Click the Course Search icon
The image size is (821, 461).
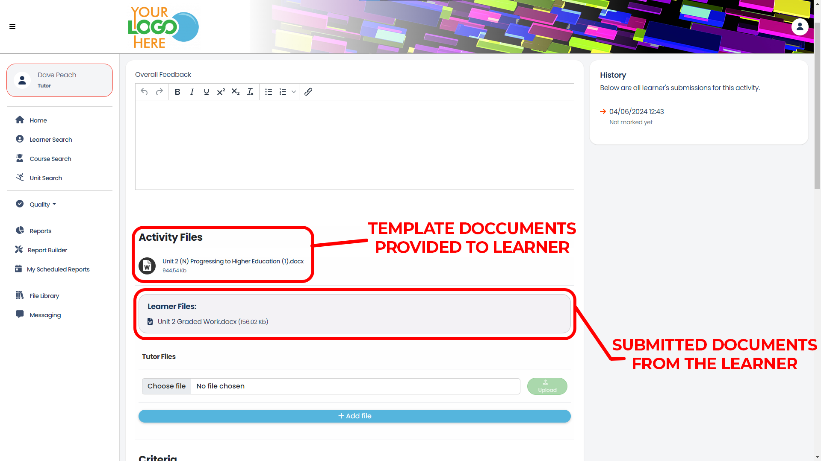pyautogui.click(x=20, y=158)
